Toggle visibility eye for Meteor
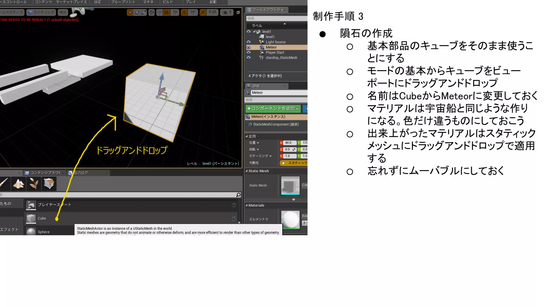 click(248, 47)
